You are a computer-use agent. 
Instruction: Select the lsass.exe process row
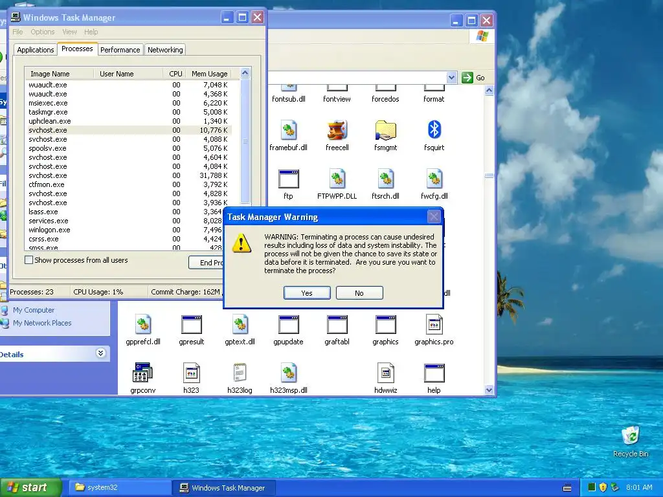(125, 212)
